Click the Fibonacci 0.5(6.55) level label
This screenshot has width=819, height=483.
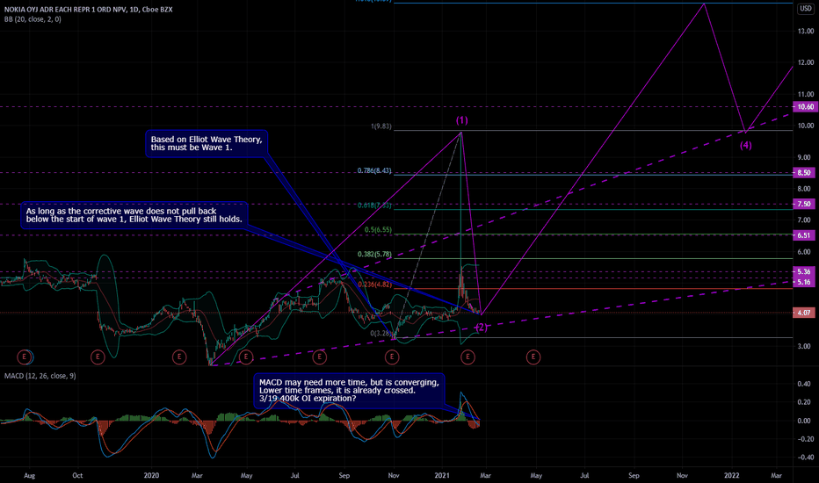[378, 230]
